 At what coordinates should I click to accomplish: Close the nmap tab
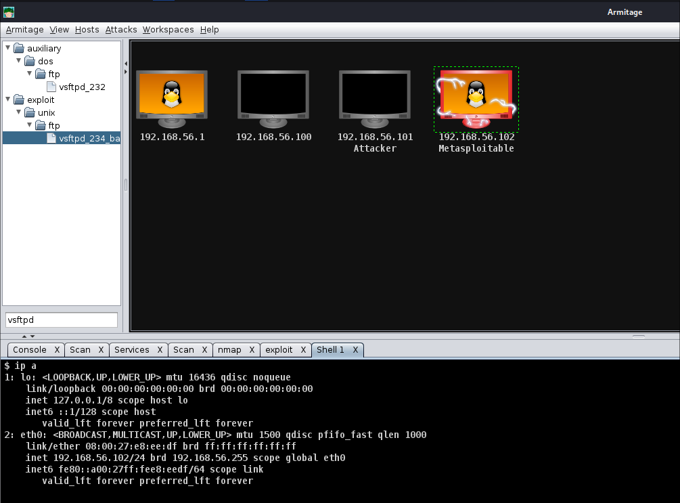(253, 350)
